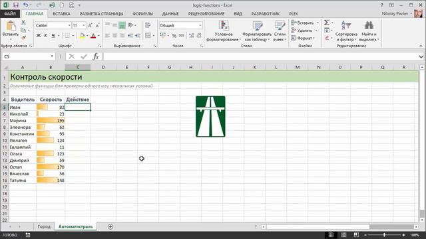The width and height of the screenshot is (426, 239).
Task: Open the Общий number format dropdown
Action: tap(200, 25)
